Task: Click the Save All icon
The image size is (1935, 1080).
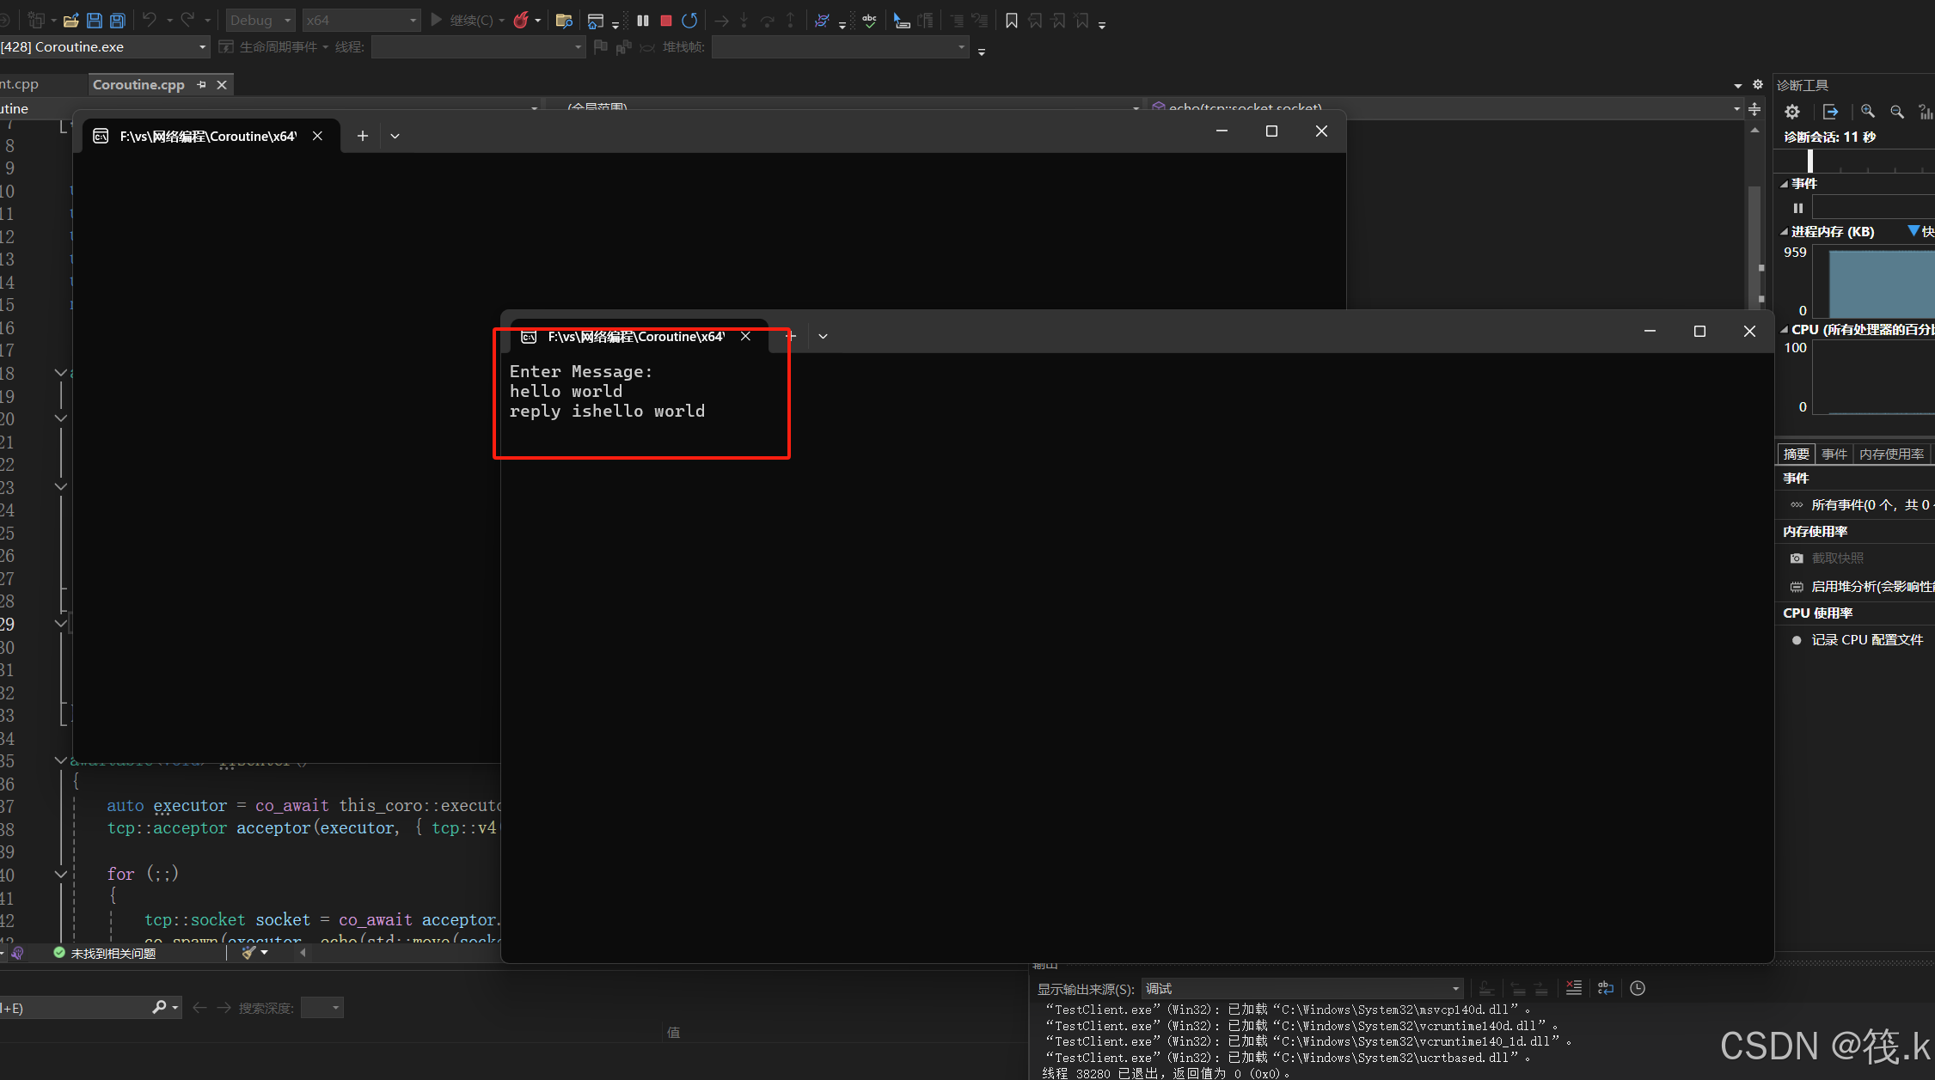Action: (118, 20)
